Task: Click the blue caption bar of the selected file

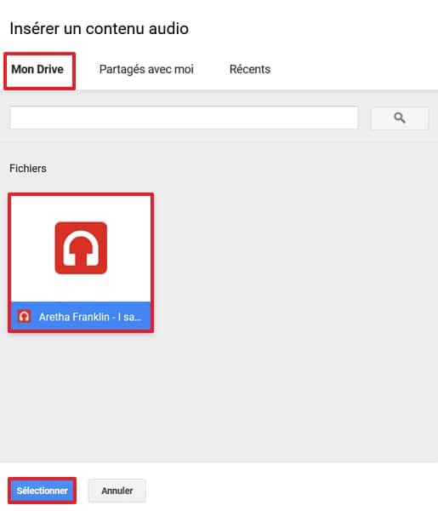Action: point(81,316)
